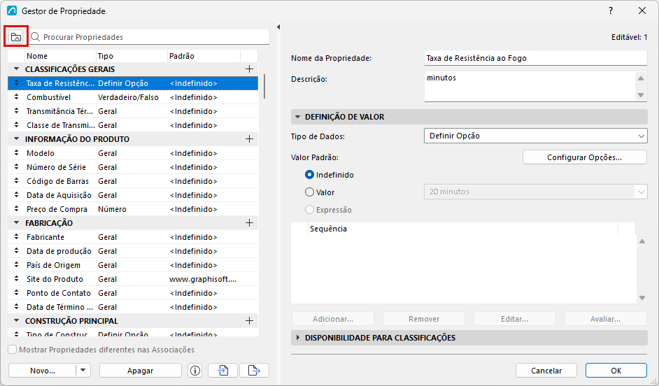This screenshot has width=659, height=386.
Task: Click the Novo button
Action: [x=43, y=371]
